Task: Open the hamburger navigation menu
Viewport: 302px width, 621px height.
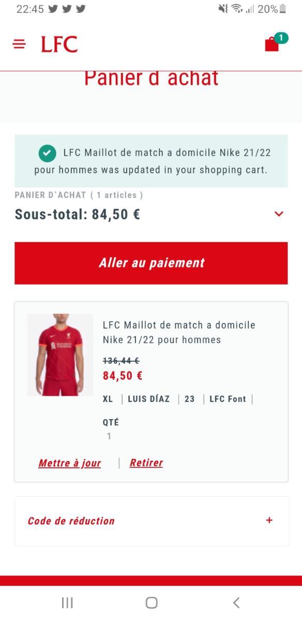Action: coord(19,45)
